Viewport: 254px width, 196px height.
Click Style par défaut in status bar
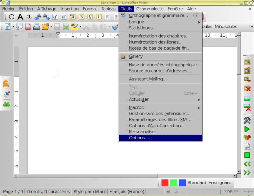coord(90,192)
